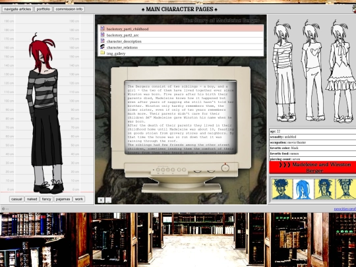Click the ruffled dress outfit line sketch

[341, 71]
